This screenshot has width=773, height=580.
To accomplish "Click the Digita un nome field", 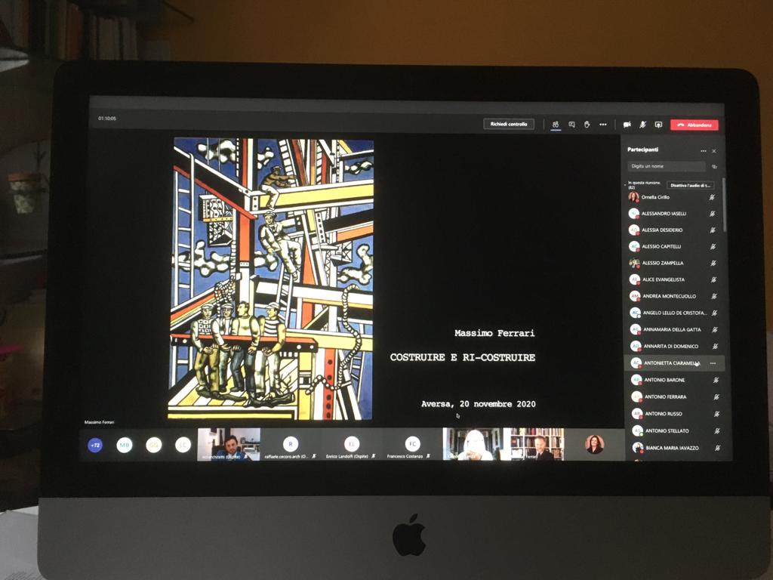I will coord(666,166).
